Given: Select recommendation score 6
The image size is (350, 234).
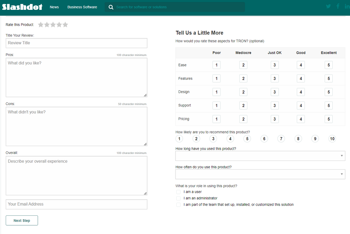Looking at the screenshot, I should click(264, 139).
